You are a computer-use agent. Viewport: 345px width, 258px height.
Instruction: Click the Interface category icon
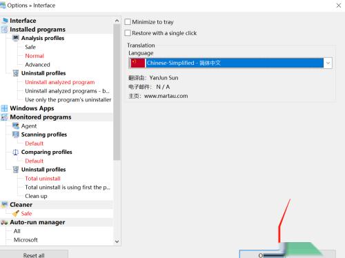[5, 21]
